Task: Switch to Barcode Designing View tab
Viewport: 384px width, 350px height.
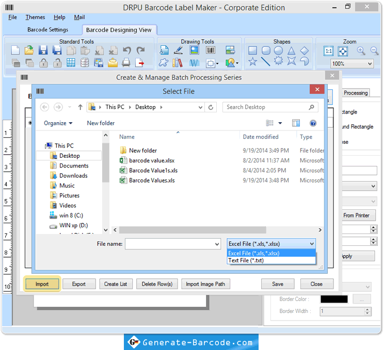Action: (119, 30)
